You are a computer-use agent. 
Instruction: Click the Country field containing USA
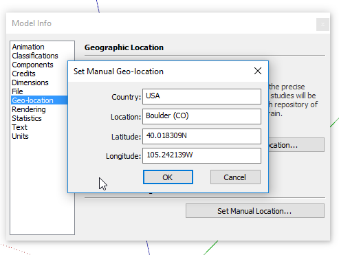201,96
